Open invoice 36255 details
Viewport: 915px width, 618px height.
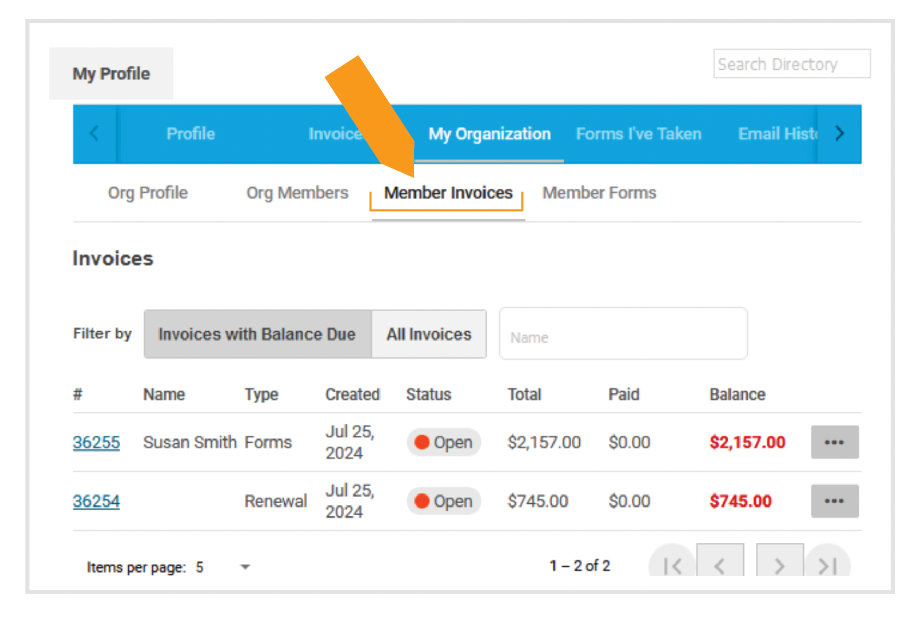(96, 442)
